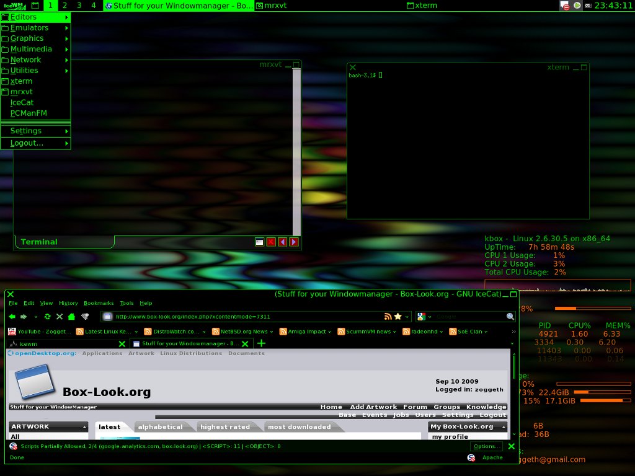Switch to previous mrxvt tab arrow
This screenshot has width=635, height=476.
pyautogui.click(x=282, y=242)
